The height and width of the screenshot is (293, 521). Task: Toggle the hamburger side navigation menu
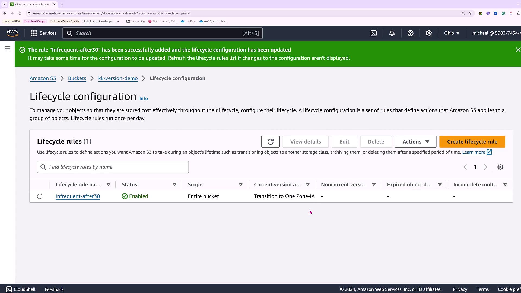(8, 48)
